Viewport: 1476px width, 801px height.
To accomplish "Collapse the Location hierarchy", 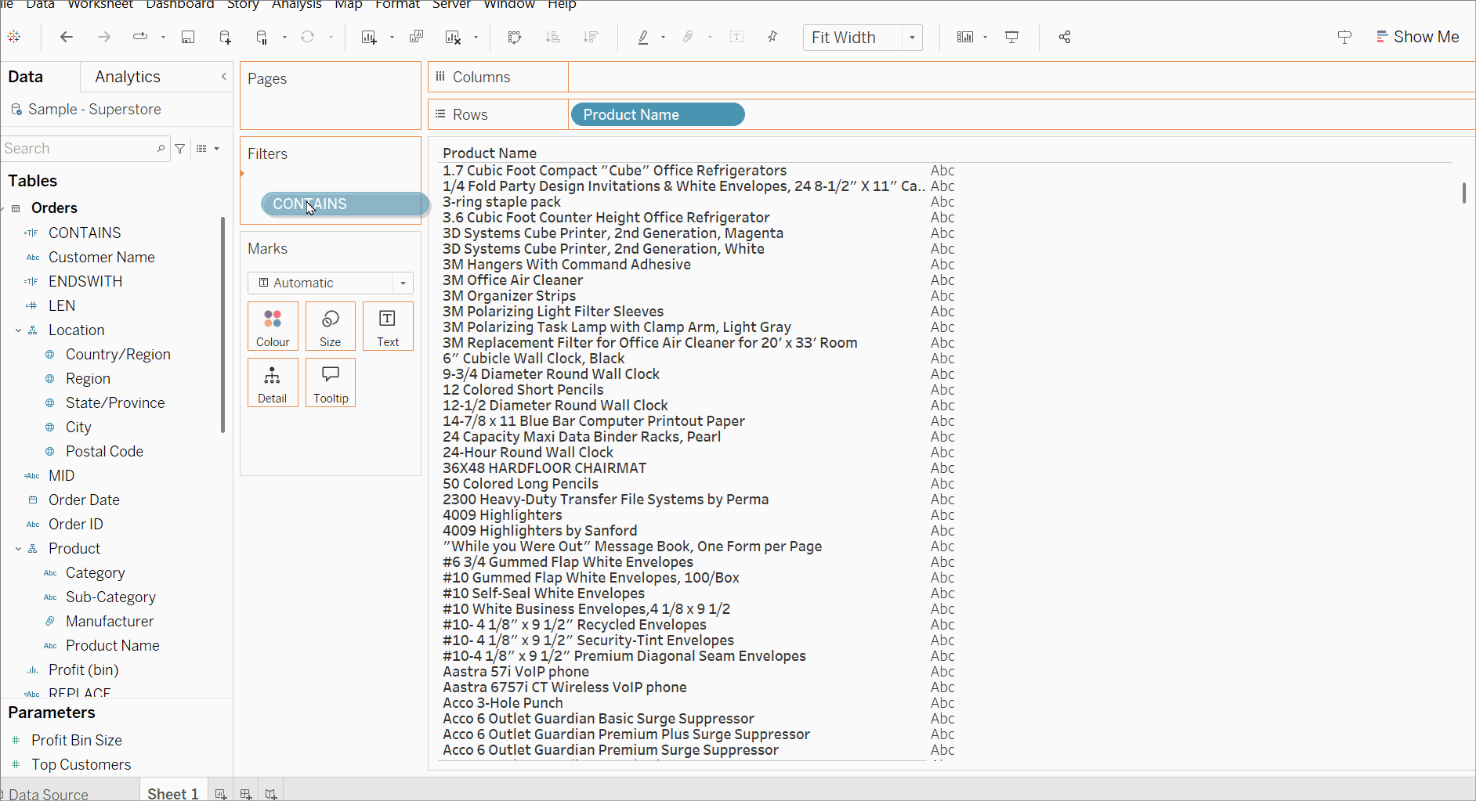I will [18, 330].
